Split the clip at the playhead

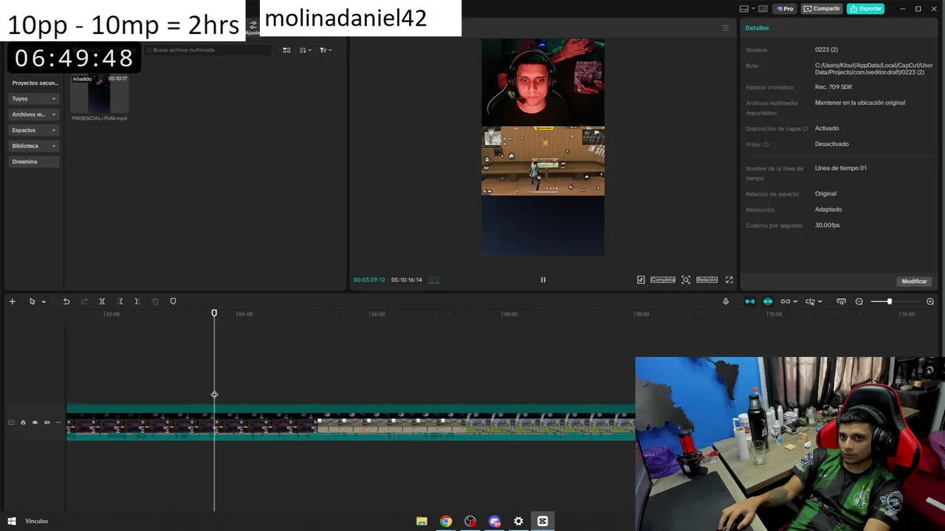click(x=102, y=301)
